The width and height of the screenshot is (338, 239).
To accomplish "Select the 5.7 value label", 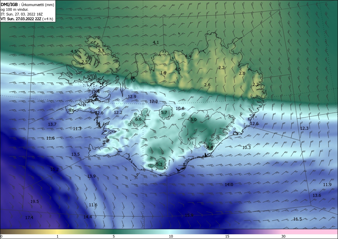I will click(x=164, y=112).
